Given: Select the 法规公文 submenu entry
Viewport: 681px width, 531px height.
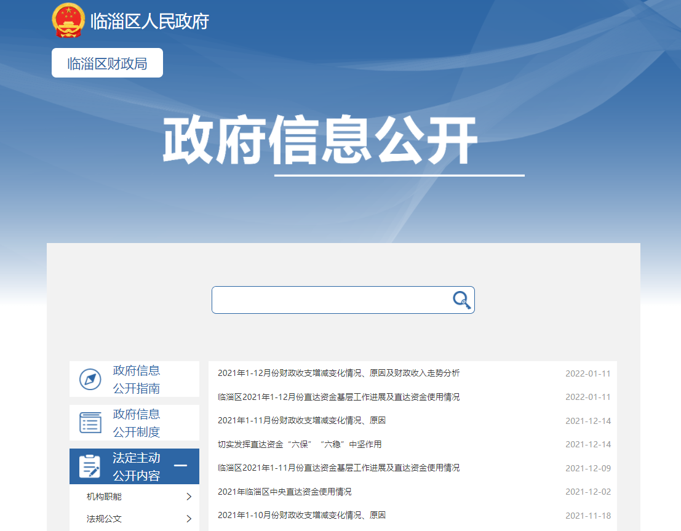Looking at the screenshot, I should coord(104,519).
